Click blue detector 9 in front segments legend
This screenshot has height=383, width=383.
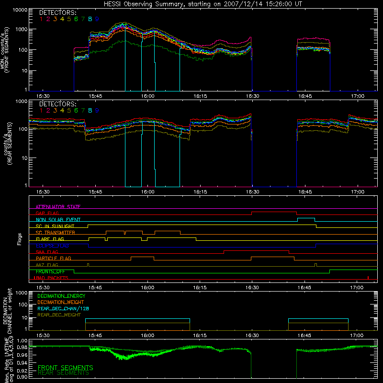coord(97,19)
